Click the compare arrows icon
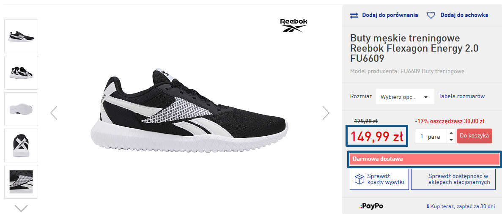Image resolution: width=502 pixels, height=214 pixels. coord(354,15)
